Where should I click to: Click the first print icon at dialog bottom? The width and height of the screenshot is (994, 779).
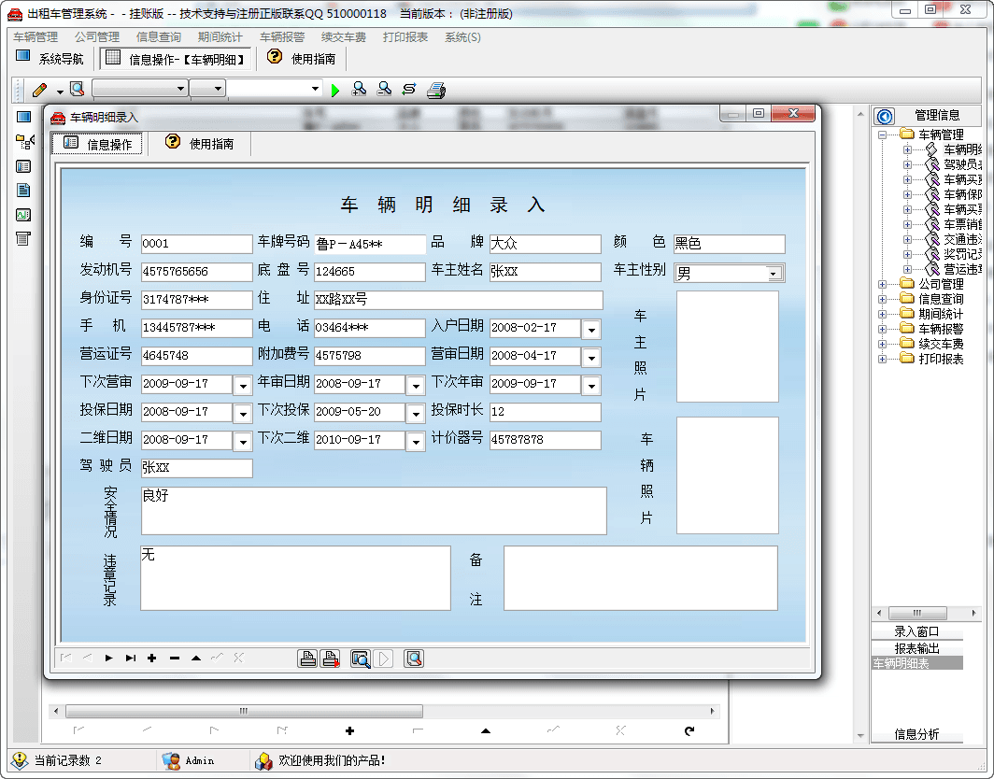pyautogui.click(x=307, y=659)
